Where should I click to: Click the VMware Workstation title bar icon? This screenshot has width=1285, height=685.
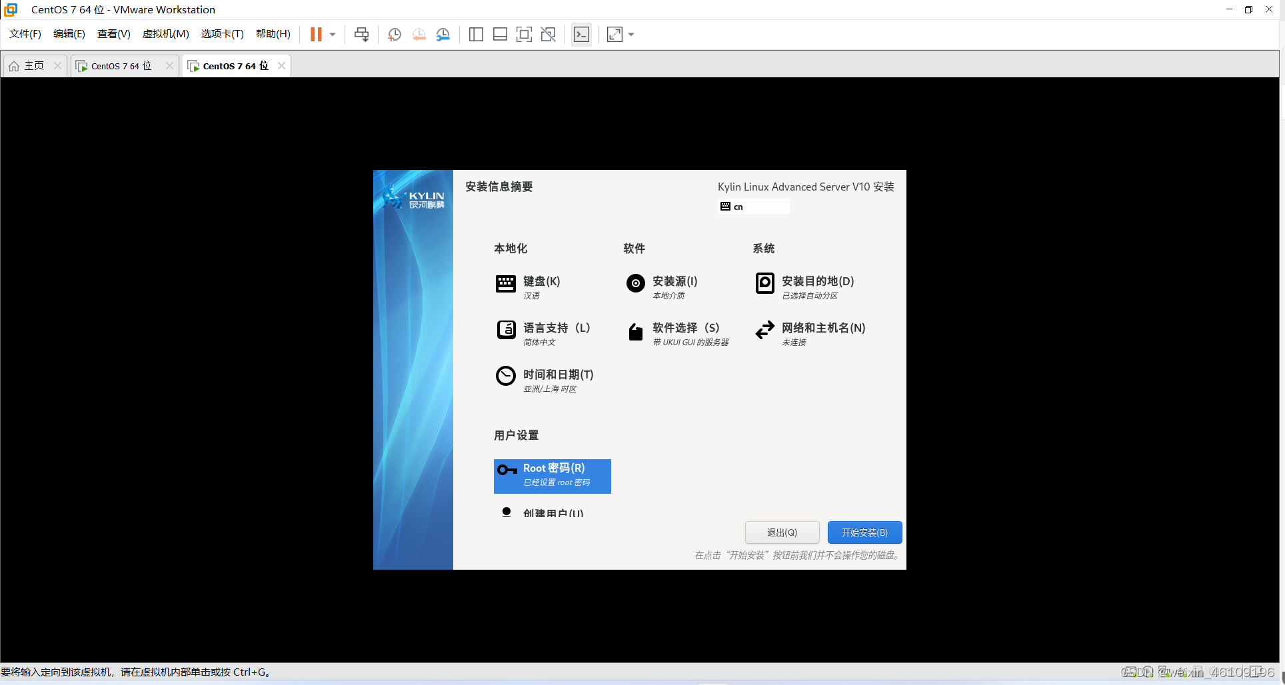(x=11, y=9)
